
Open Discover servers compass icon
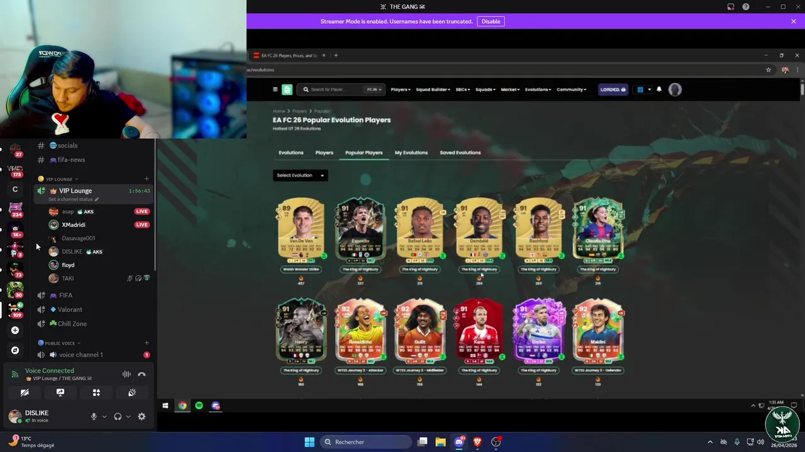pos(15,350)
